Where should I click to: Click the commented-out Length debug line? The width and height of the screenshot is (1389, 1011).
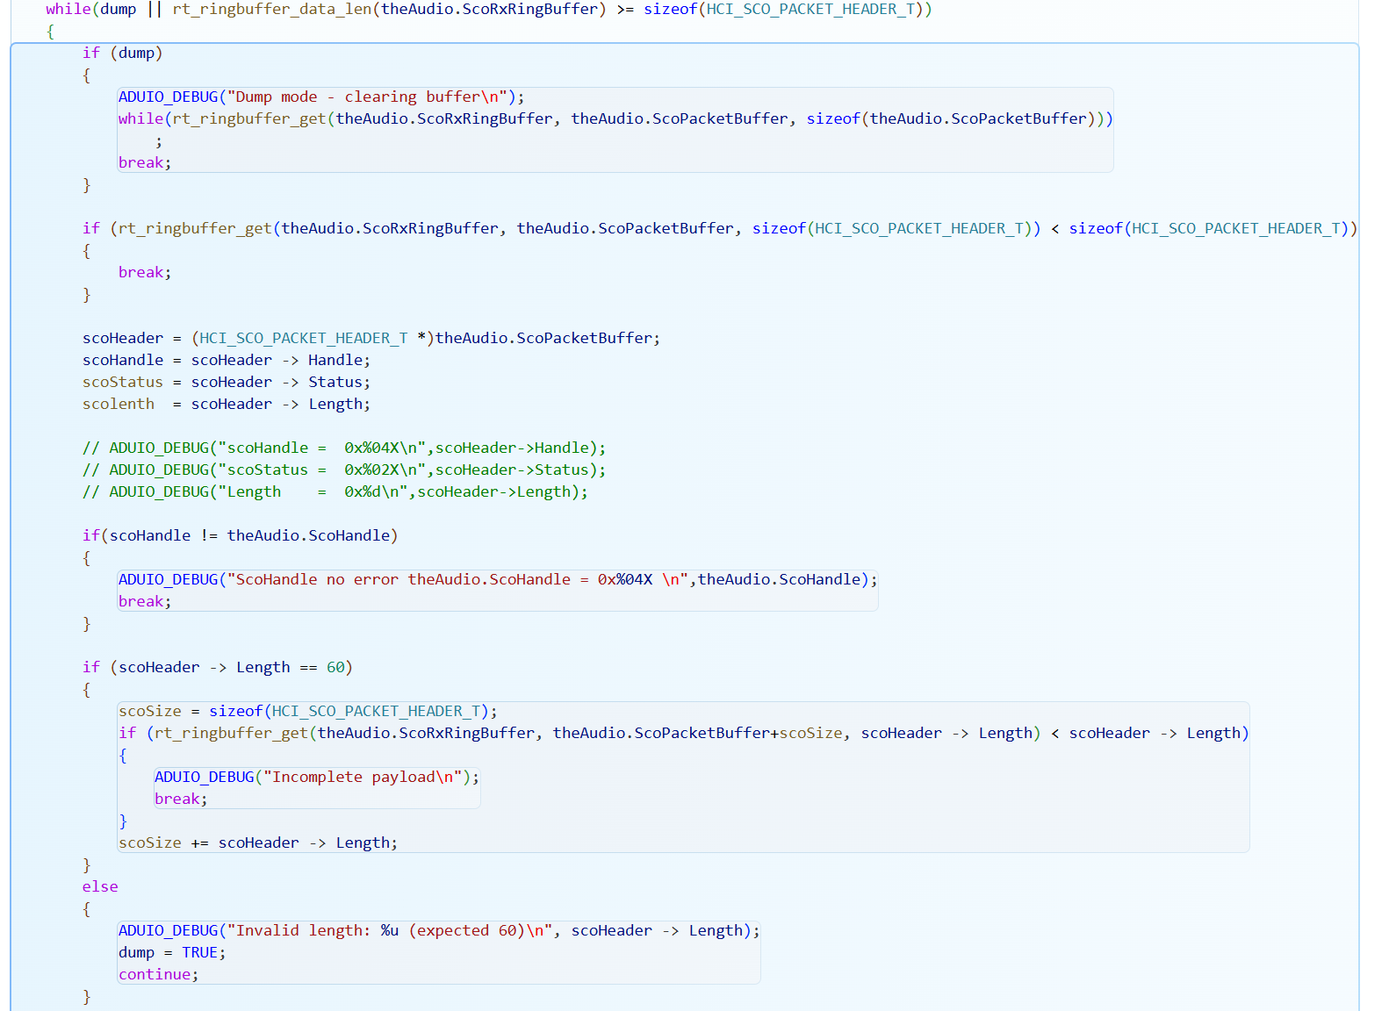335,492
